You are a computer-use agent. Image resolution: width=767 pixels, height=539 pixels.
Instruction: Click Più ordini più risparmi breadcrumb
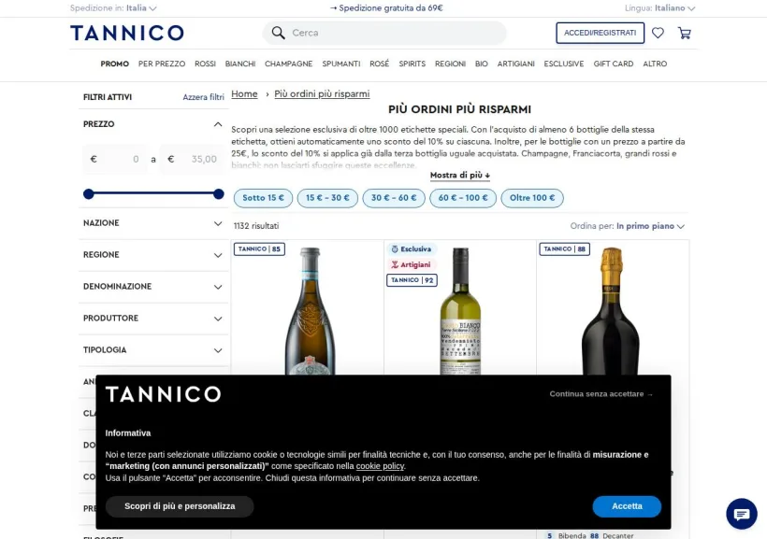pos(322,93)
